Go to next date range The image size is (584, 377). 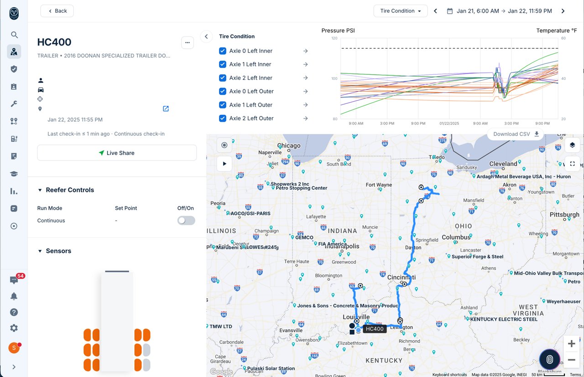coord(563,11)
